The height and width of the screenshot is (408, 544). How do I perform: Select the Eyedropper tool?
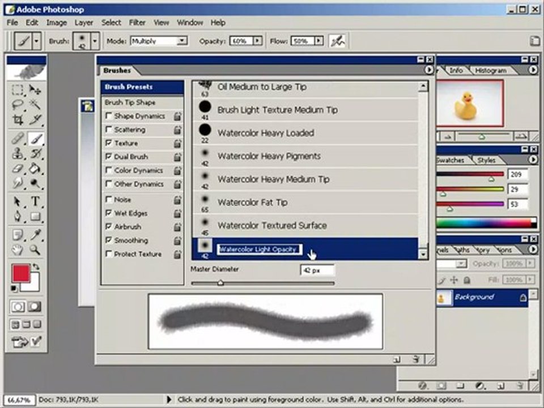[x=35, y=235]
